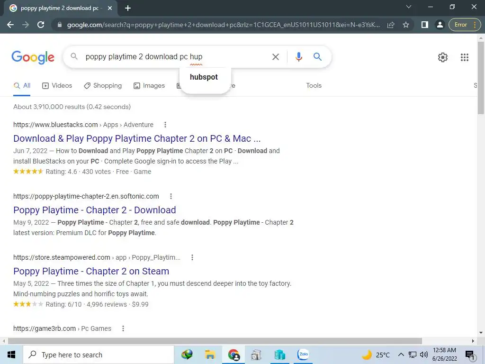
Task: Open the blue building taskbar app
Action: point(279,355)
